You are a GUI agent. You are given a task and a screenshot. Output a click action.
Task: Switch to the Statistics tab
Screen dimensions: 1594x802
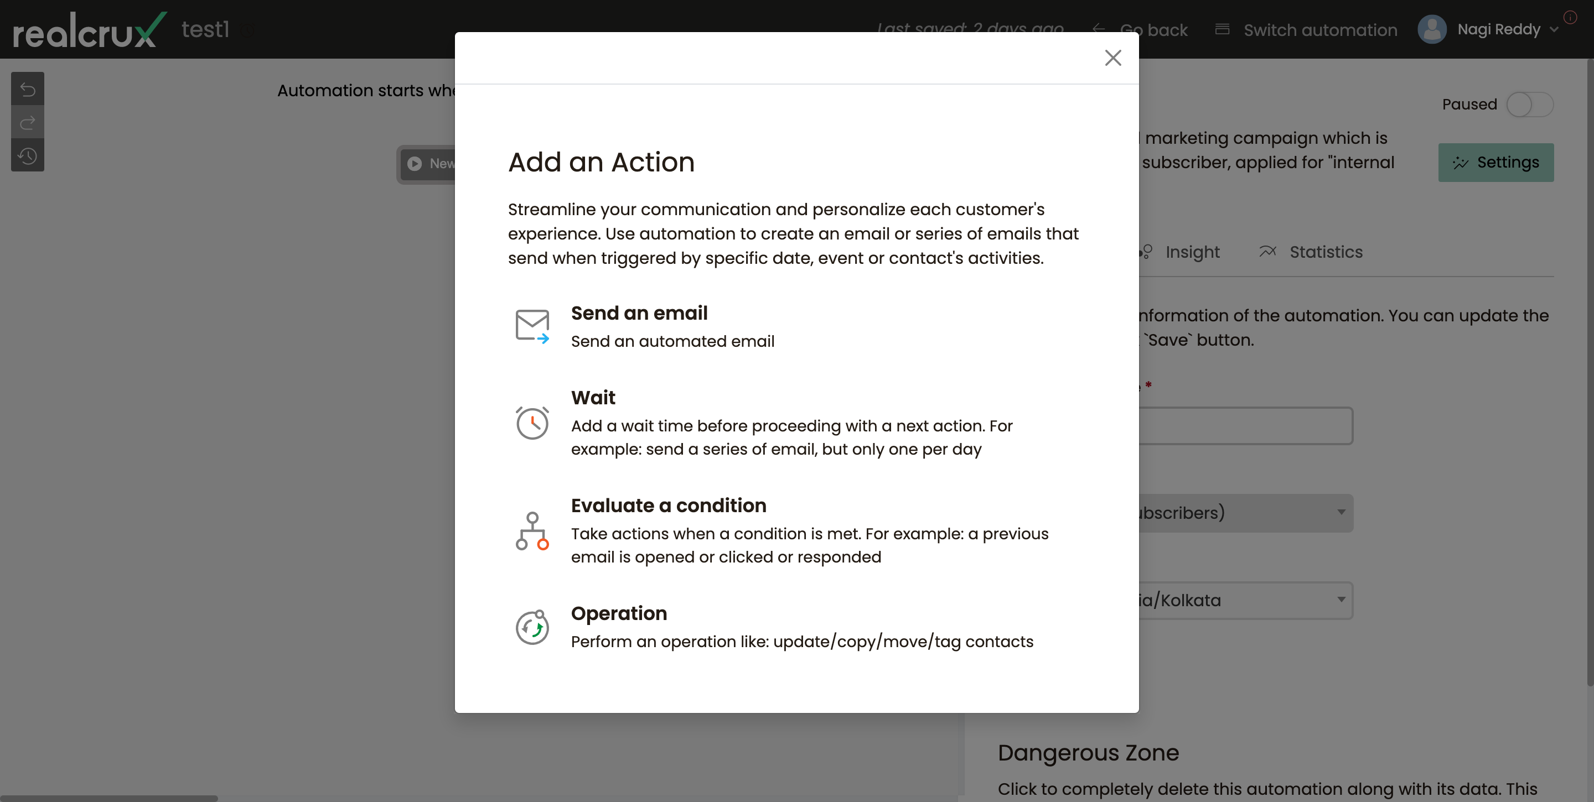click(1326, 251)
